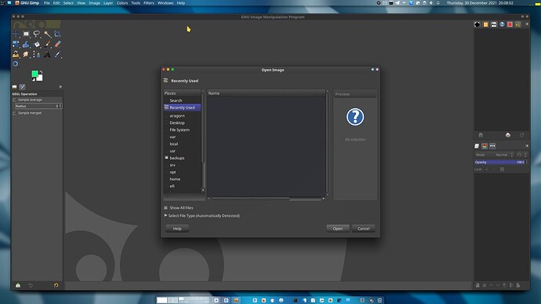Select the Move tool in toolbox
This screenshot has width=541, height=304.
[16, 34]
